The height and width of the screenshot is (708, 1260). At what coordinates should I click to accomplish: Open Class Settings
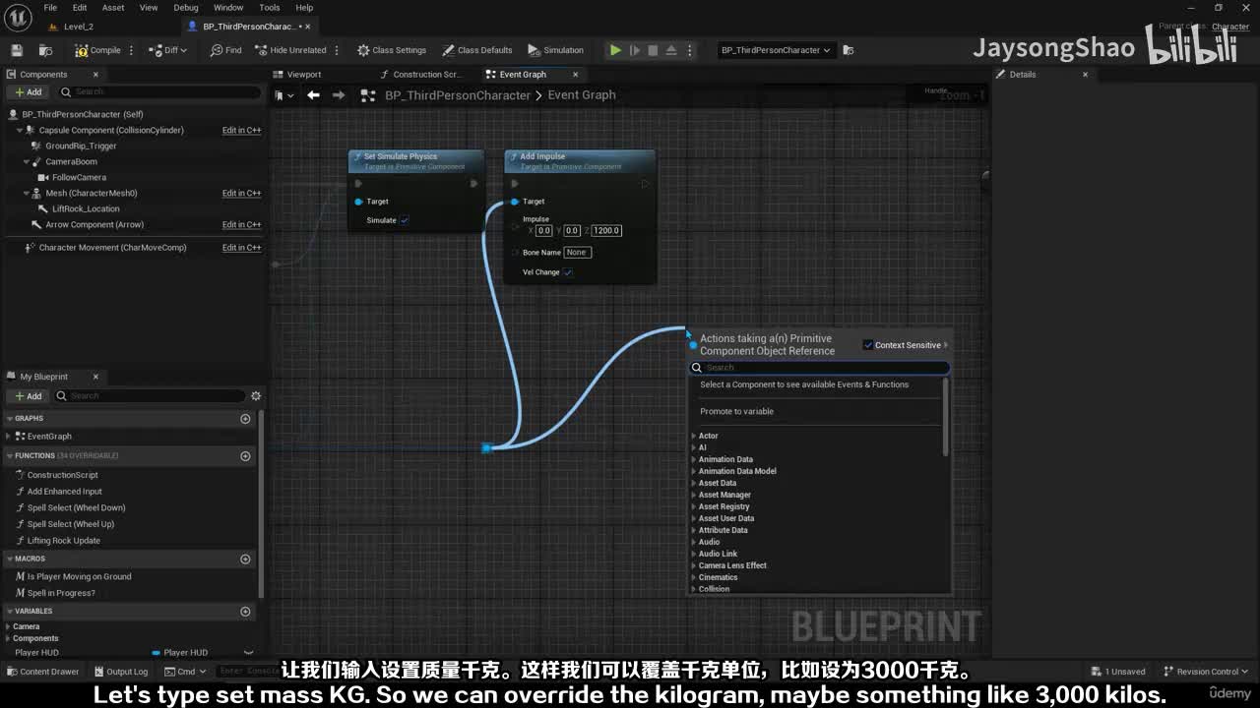tap(392, 50)
